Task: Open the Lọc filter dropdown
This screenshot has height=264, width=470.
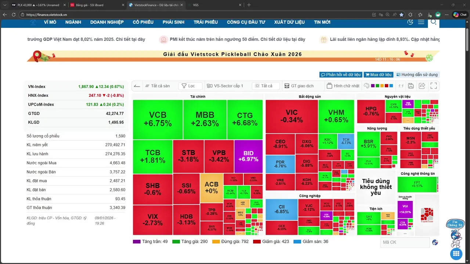Action: click(190, 86)
